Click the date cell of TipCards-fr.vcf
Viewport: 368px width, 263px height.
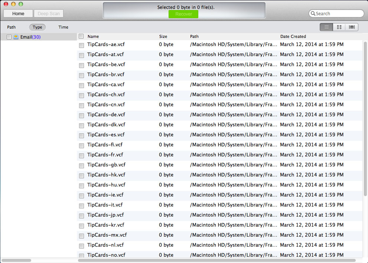pos(312,155)
